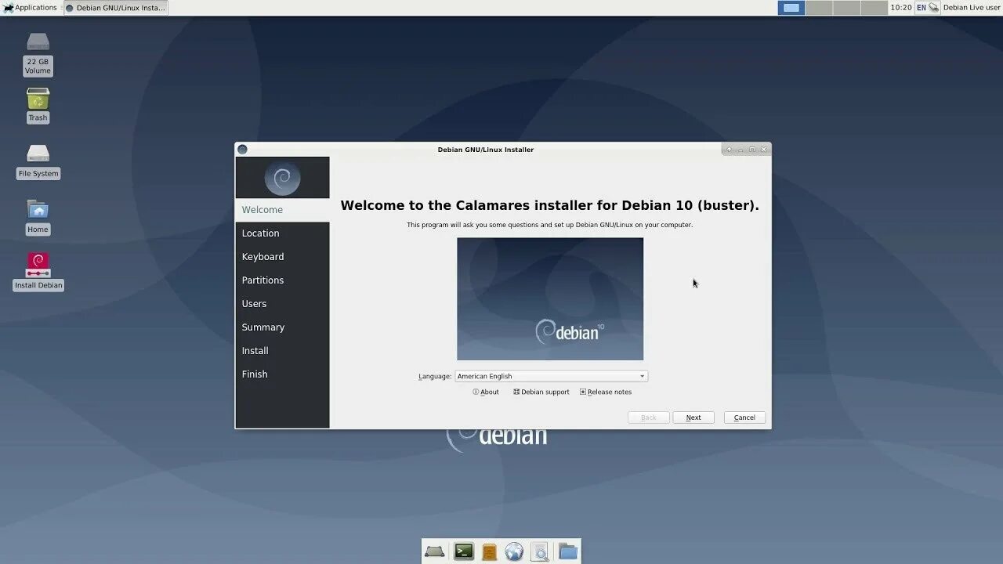Click the EN keyboard layout indicator
The width and height of the screenshot is (1003, 564).
pos(922,7)
